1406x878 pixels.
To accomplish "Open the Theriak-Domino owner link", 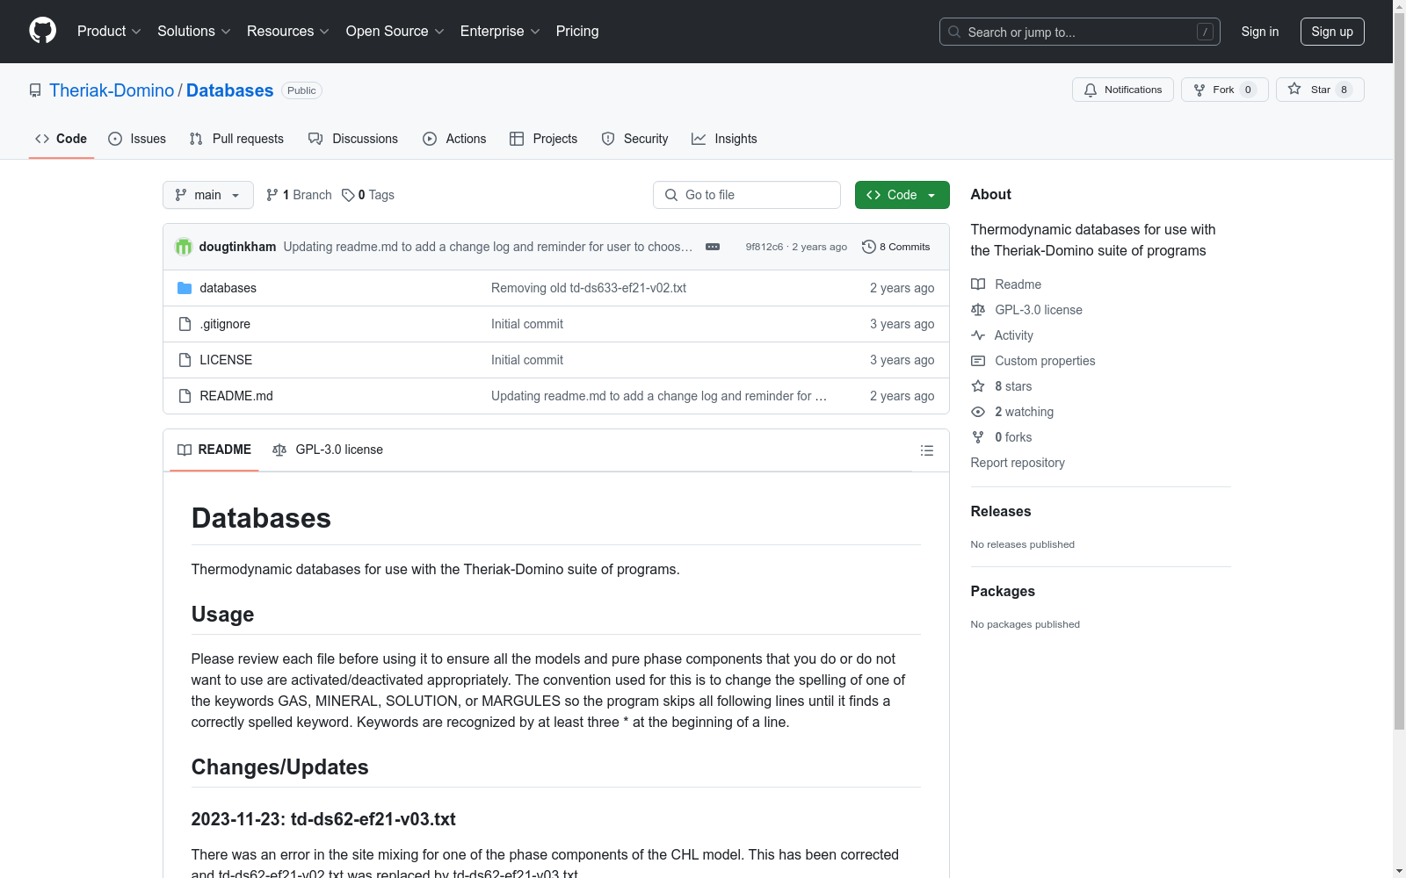I will 112,90.
